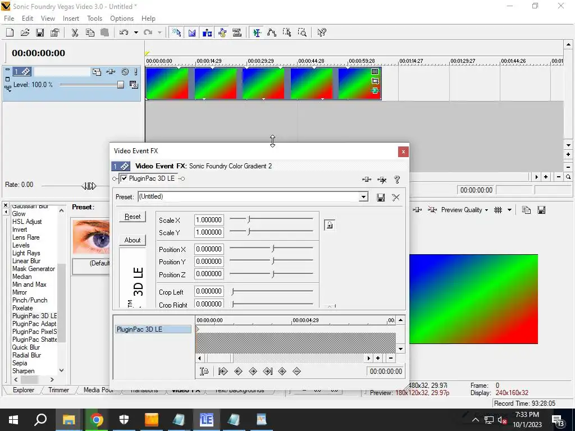Click the Position Y slider

(271, 262)
